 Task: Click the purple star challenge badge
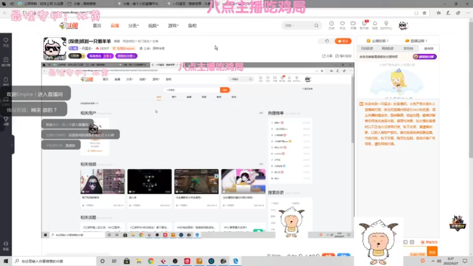100,56
